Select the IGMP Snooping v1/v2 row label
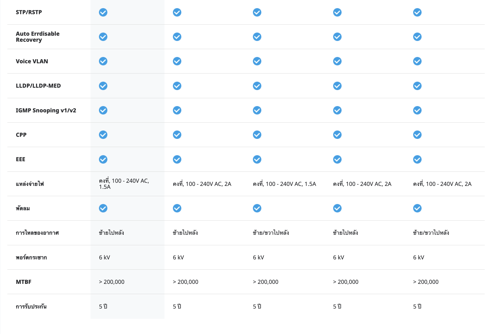Viewport: 490px width, 334px height. (46, 110)
